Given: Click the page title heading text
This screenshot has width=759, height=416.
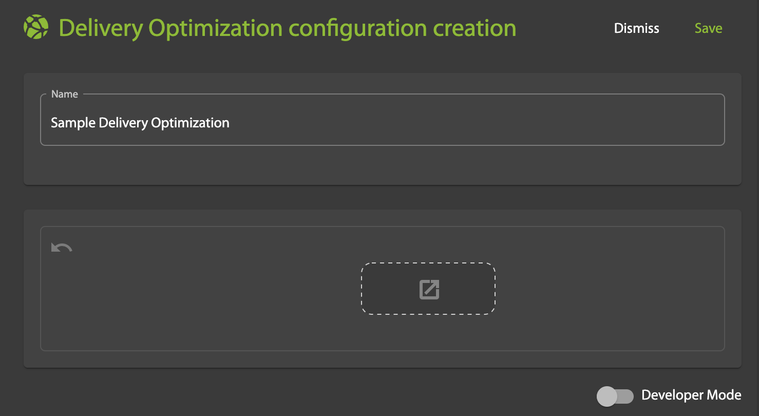Looking at the screenshot, I should [288, 28].
